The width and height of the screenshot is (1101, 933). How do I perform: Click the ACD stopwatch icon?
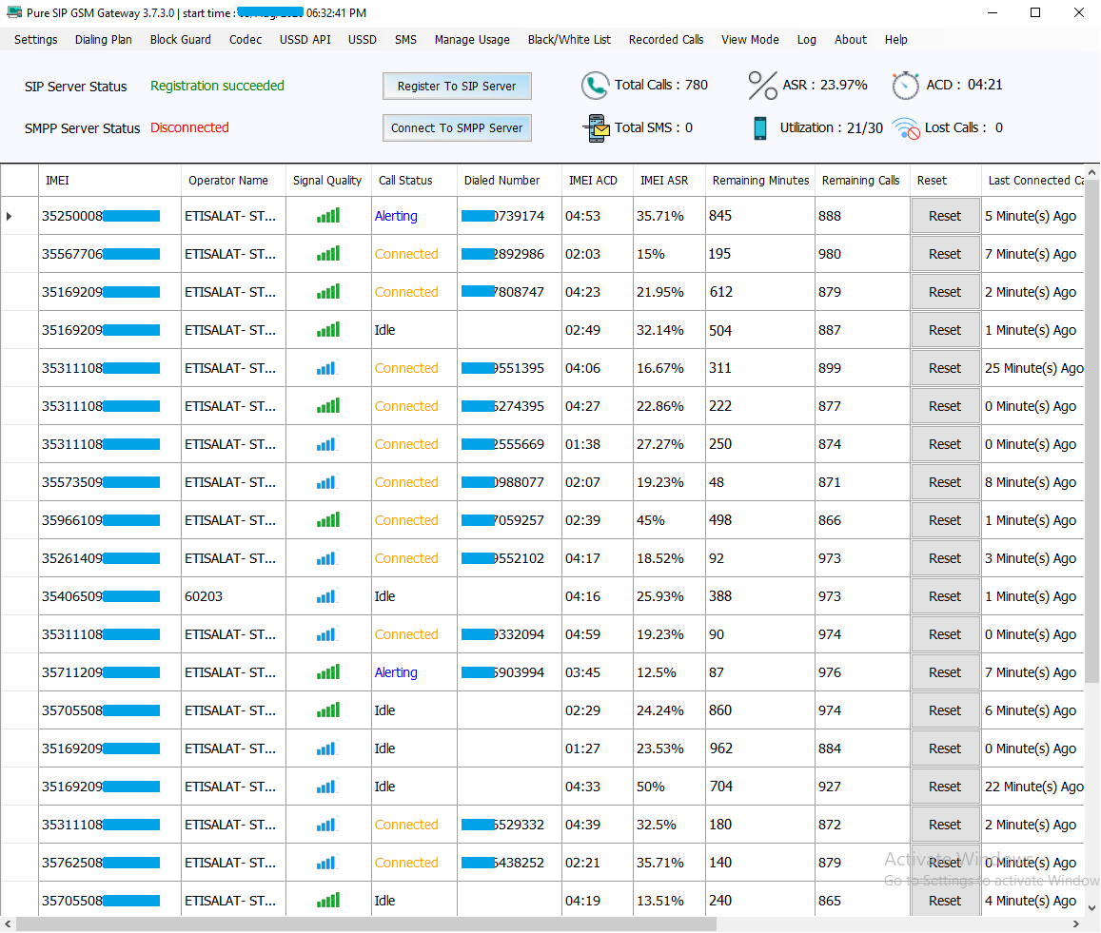(906, 86)
